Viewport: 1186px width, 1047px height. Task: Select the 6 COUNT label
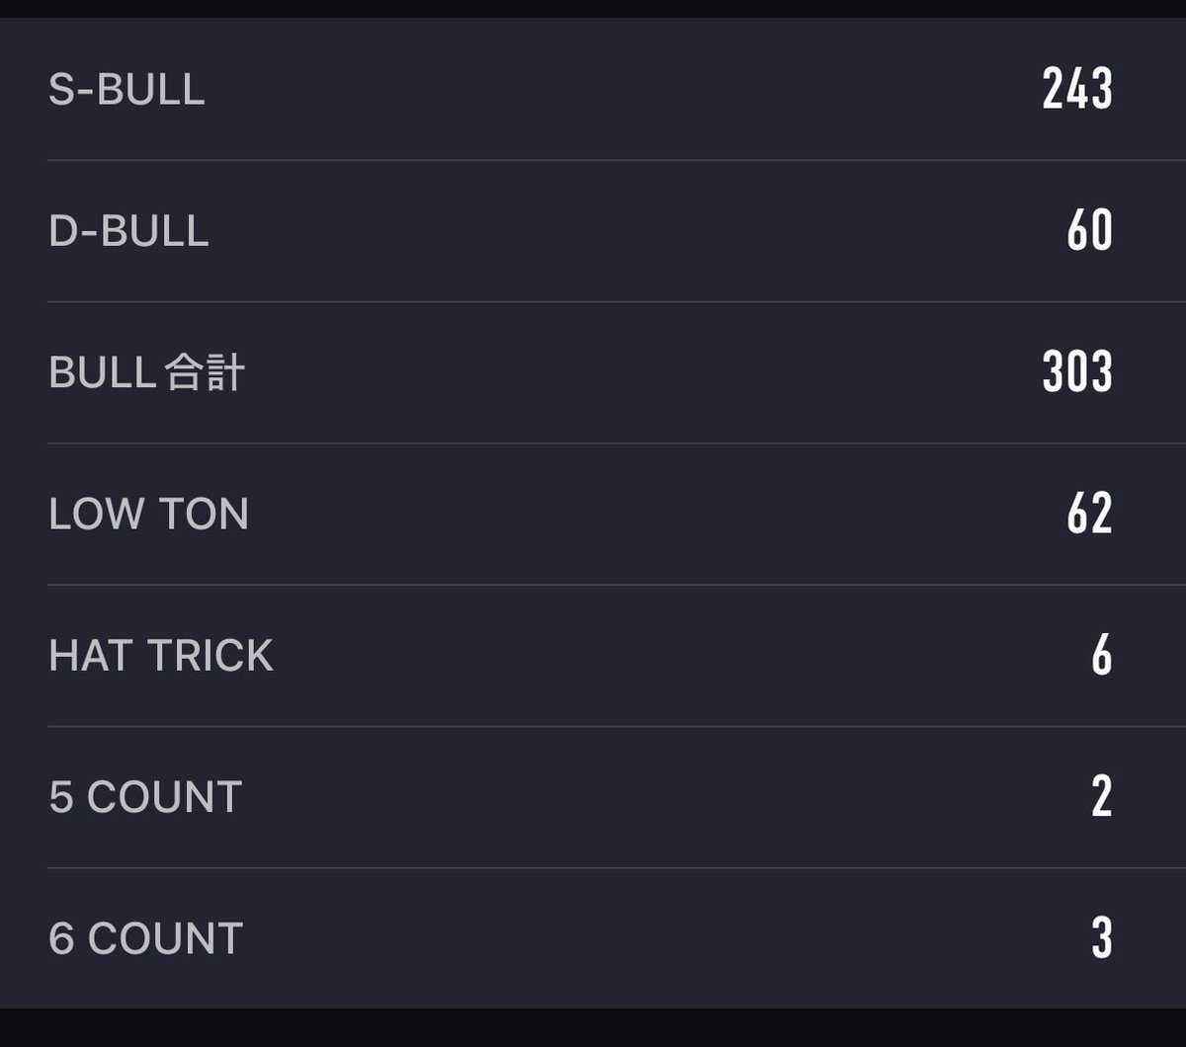[146, 939]
